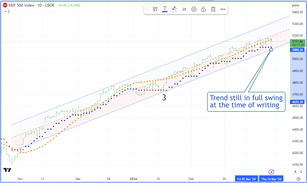This screenshot has width=307, height=183.
Task: Expand the indicators legend showing 2
Action: pos(6,11)
